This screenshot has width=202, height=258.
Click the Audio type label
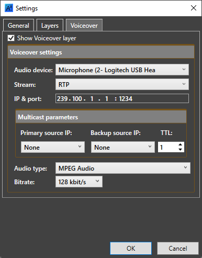click(x=30, y=169)
